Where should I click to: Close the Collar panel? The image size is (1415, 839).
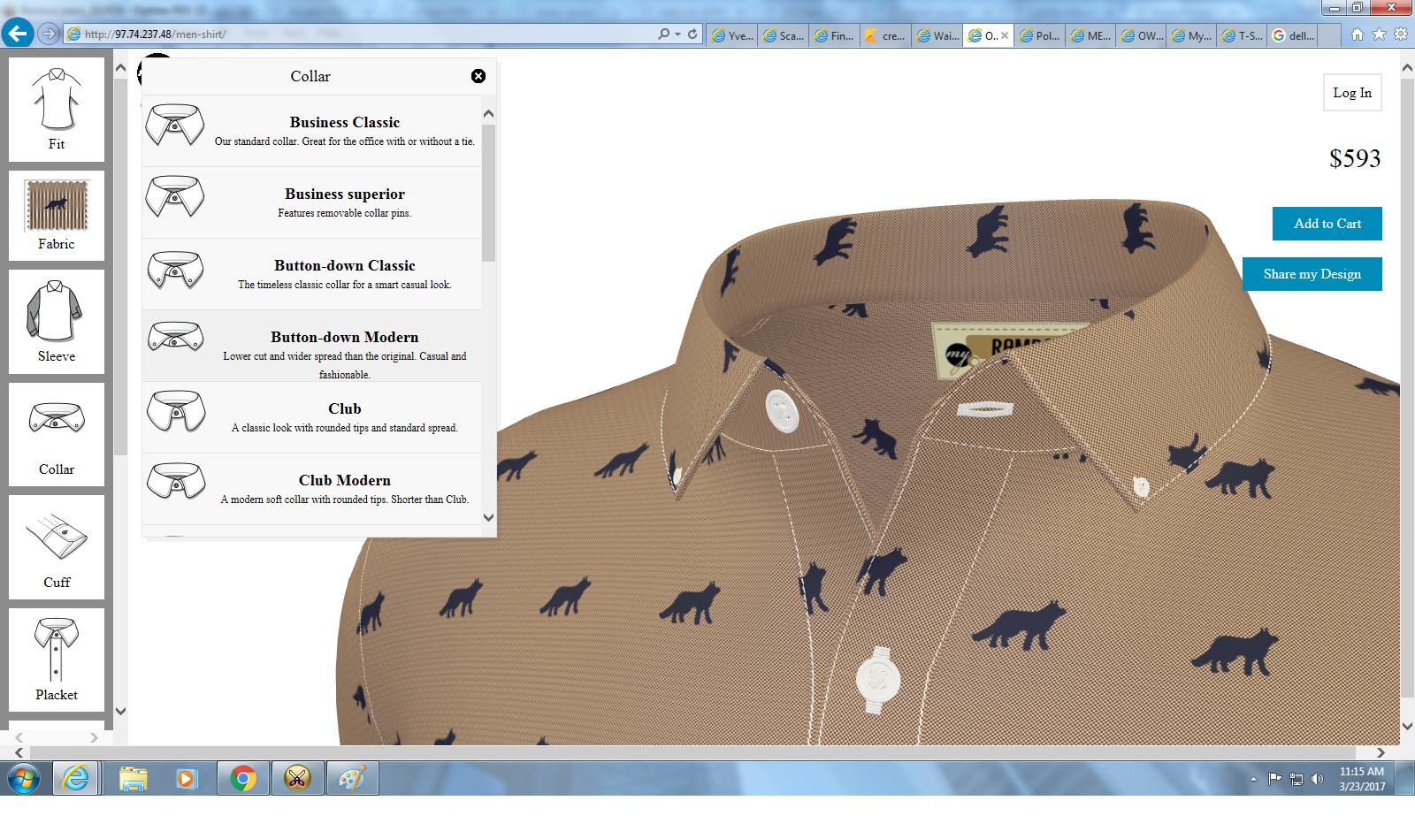coord(478,76)
